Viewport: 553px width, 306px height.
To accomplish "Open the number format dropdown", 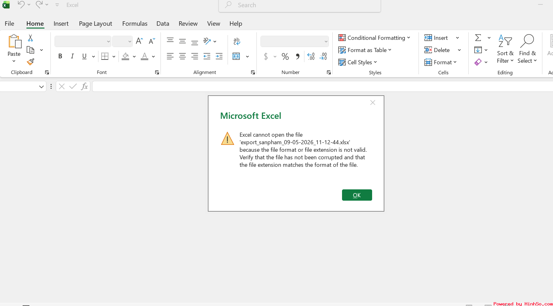I will [326, 41].
